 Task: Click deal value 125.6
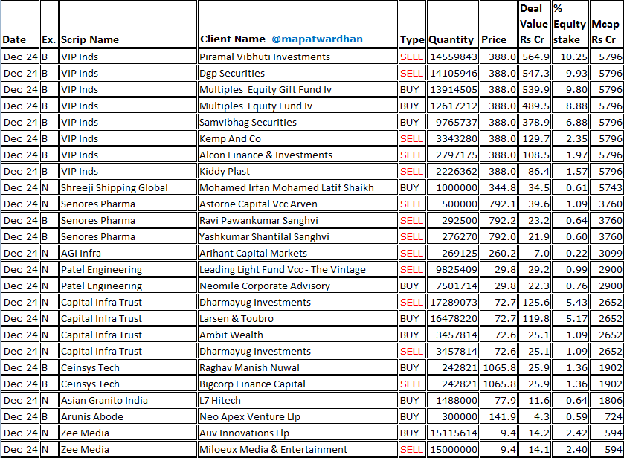tap(535, 302)
